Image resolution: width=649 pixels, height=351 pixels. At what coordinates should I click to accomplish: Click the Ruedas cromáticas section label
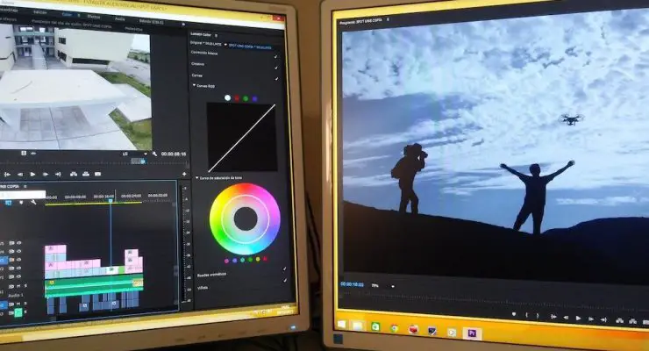pyautogui.click(x=210, y=275)
